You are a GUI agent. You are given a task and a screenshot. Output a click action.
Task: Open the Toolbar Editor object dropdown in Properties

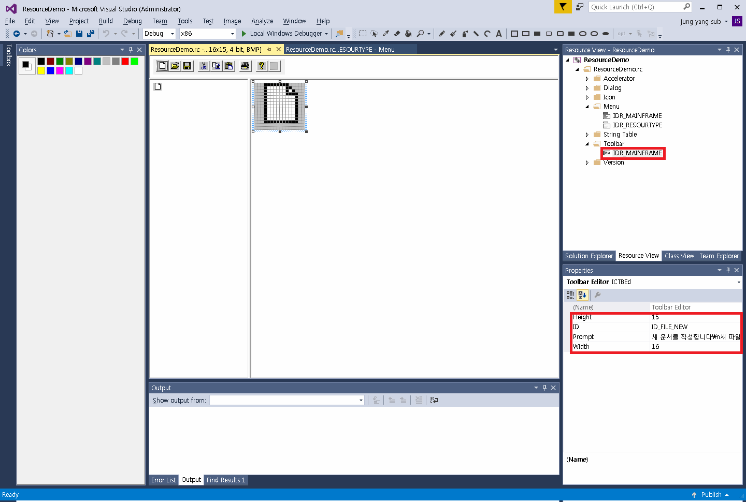click(x=739, y=282)
